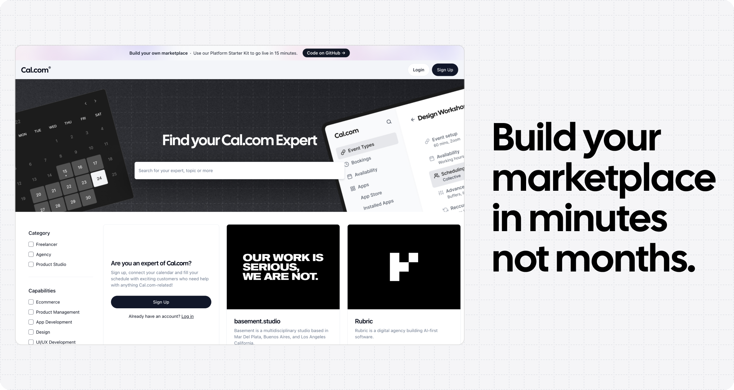This screenshot has height=390, width=734.
Task: Check the Product Studio checkbox
Action: [x=31, y=264]
